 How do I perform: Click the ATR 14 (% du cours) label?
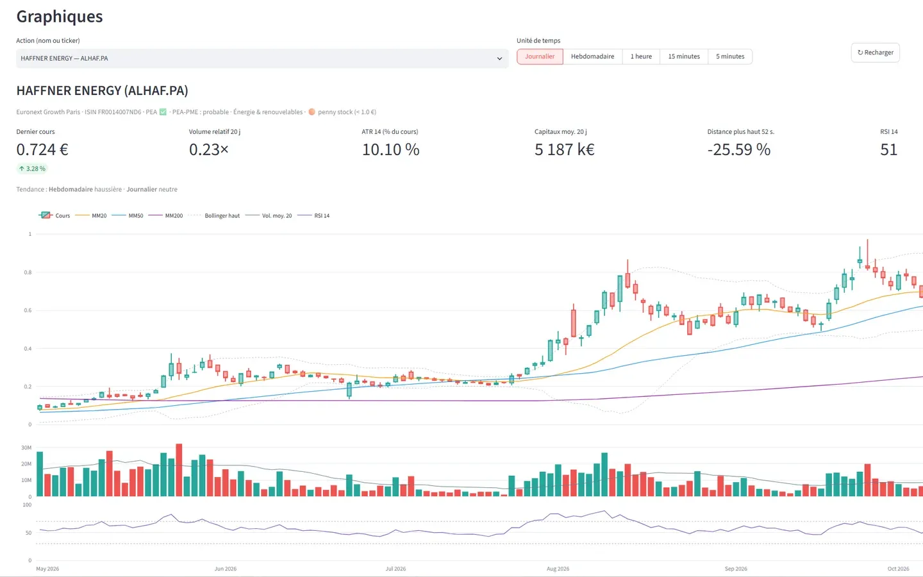coord(390,131)
